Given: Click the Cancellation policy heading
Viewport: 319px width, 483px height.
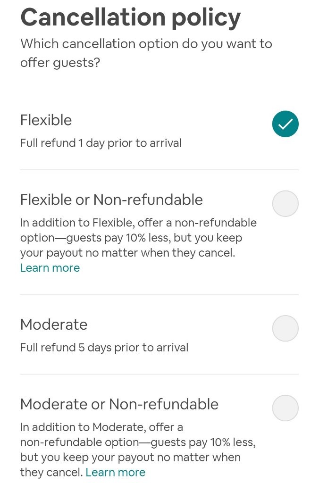Looking at the screenshot, I should pos(130,17).
